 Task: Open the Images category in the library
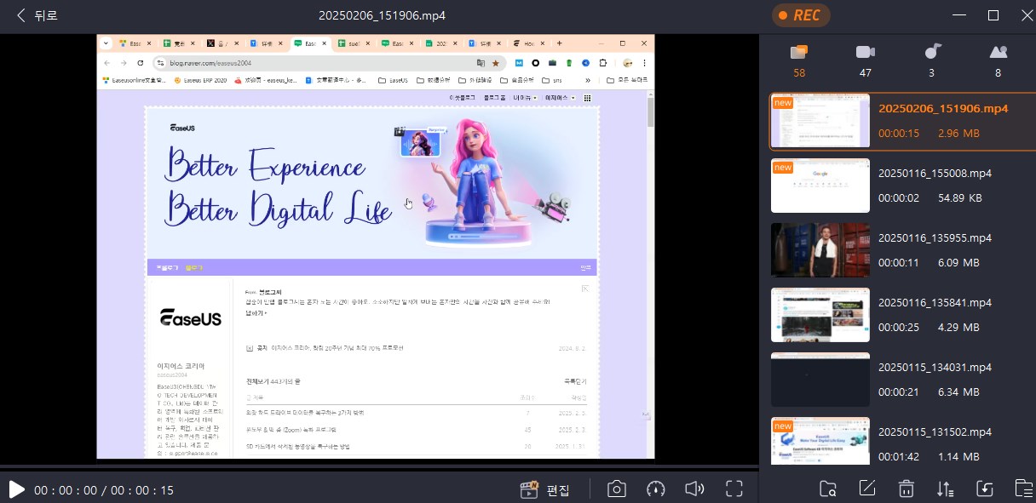(x=998, y=60)
